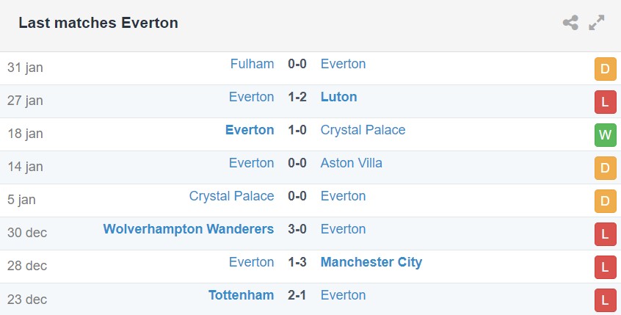Select the Aston Villa team link
Viewport: 621px width, 315px height.
(x=351, y=163)
